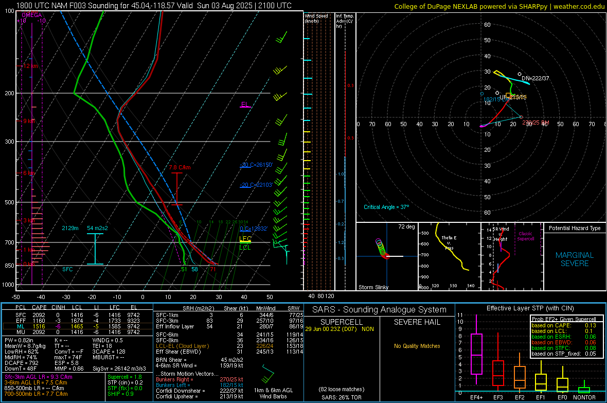Click the MARGINAL SEVERE hazard text
The image size is (607, 403).
tap(575, 259)
